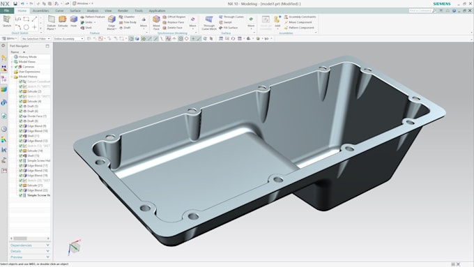Uncheck the Extrude (2) feature checkbox
Viewport: 474px width, 267px height.
click(21, 91)
